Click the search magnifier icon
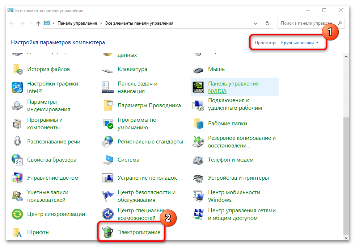The image size is (355, 246). (x=339, y=23)
